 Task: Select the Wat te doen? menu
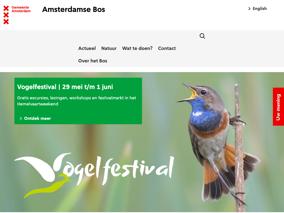[x=137, y=48]
